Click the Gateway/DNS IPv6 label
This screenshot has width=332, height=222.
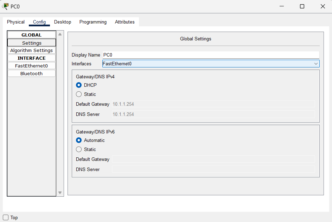[95, 132]
